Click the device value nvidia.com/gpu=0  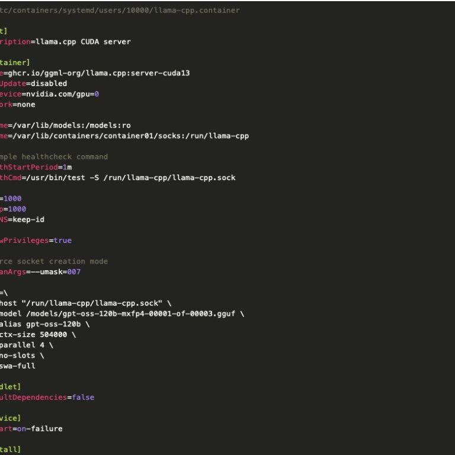tap(62, 94)
